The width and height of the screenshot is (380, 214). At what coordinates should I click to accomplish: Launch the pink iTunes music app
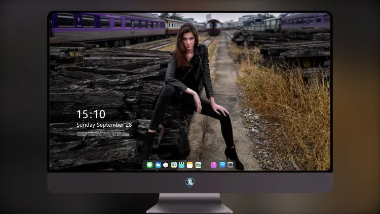pyautogui.click(x=213, y=165)
